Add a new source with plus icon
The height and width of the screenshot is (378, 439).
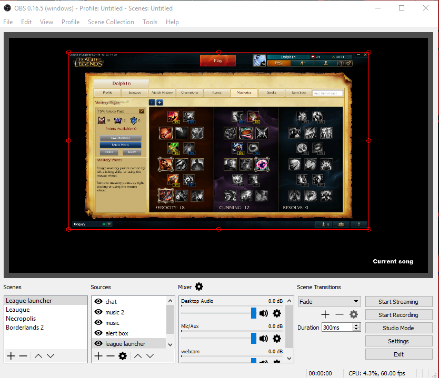pos(98,356)
